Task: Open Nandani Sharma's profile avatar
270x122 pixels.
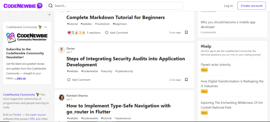Action: (62, 97)
